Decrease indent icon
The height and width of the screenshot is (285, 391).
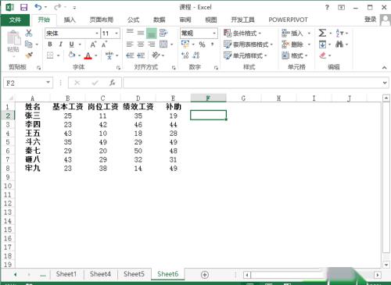(x=130, y=55)
